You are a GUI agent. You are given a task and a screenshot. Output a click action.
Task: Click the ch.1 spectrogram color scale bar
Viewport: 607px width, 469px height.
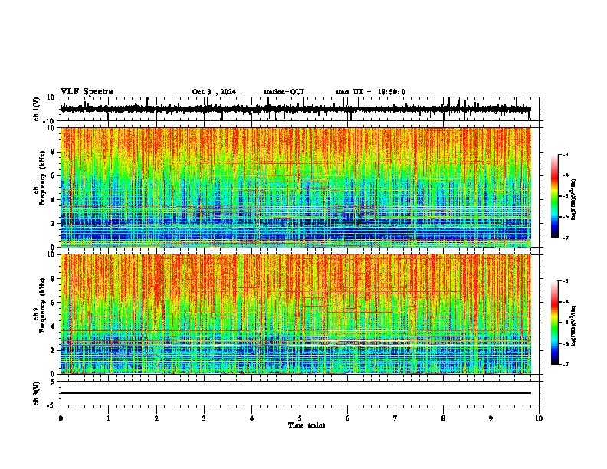pyautogui.click(x=554, y=196)
